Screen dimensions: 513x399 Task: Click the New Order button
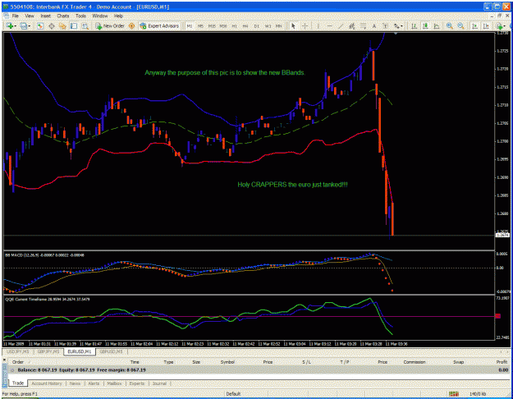[x=110, y=25]
